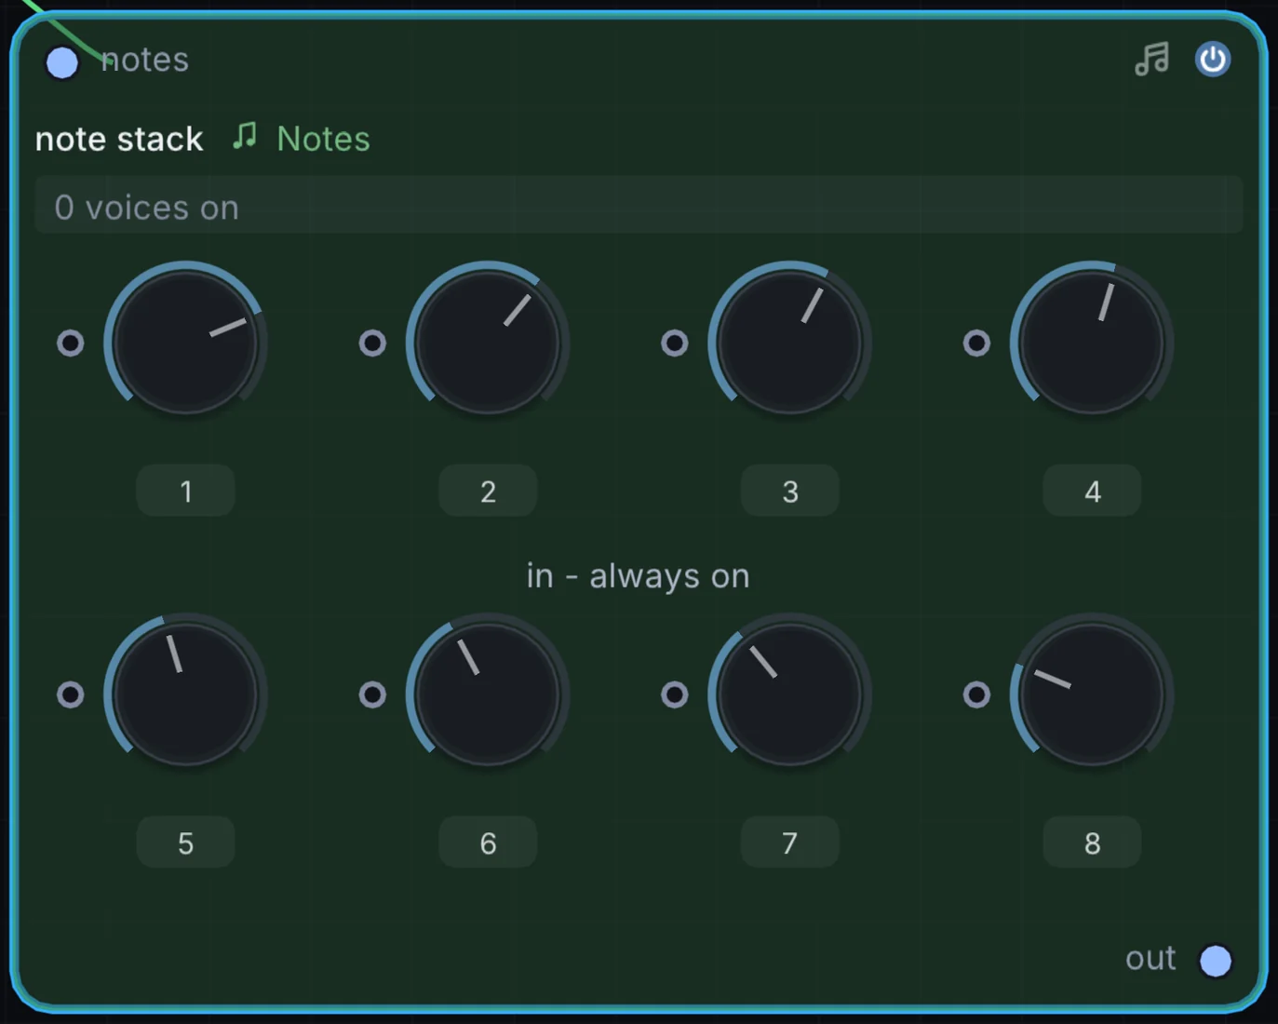Click knob above label 1
The height and width of the screenshot is (1024, 1278).
tap(185, 343)
